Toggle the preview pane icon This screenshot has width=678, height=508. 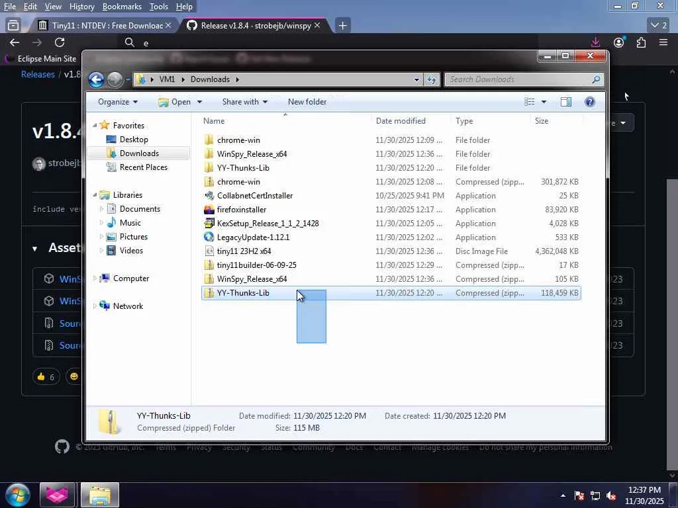point(565,102)
